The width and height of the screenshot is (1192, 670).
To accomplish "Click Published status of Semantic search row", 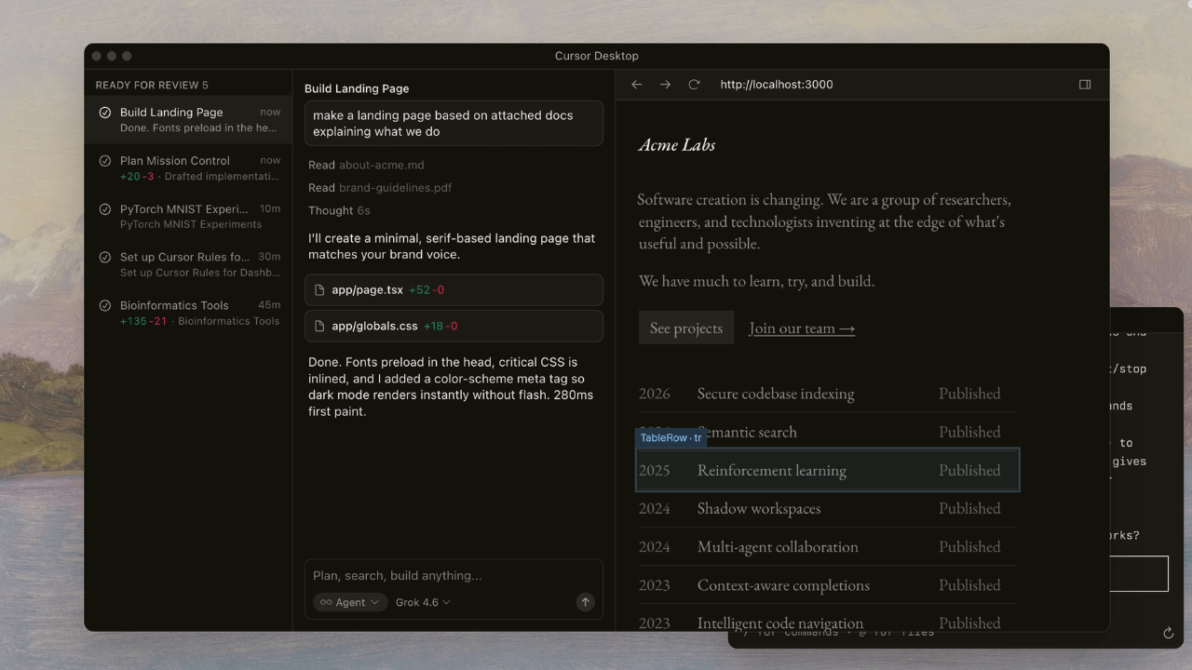I will (x=969, y=432).
